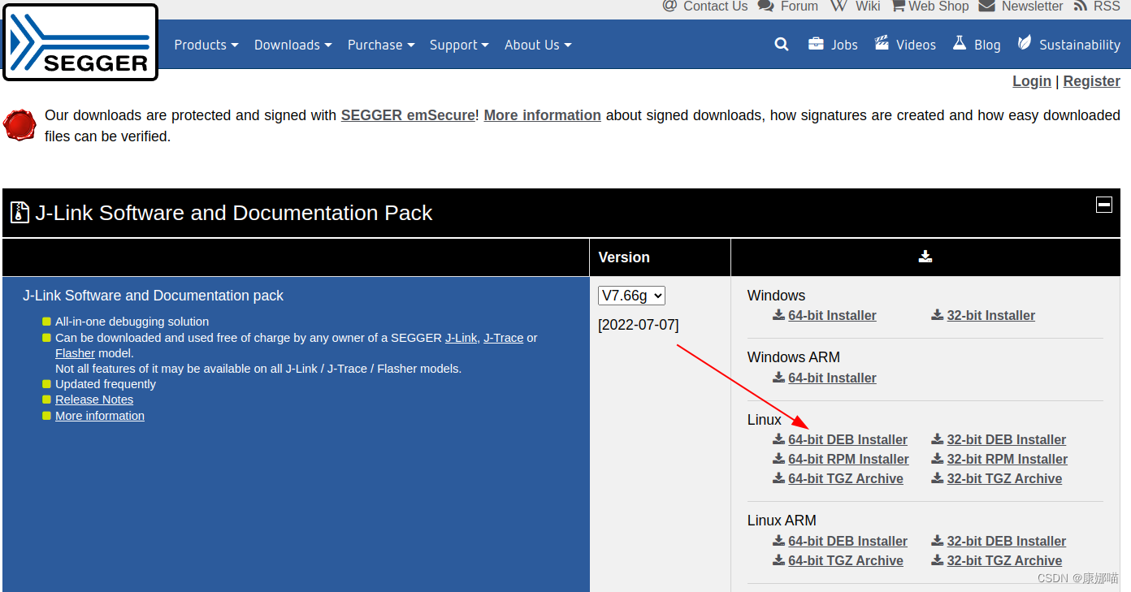The width and height of the screenshot is (1131, 592).
Task: Click the red emSecure seal icon
Action: click(x=19, y=126)
